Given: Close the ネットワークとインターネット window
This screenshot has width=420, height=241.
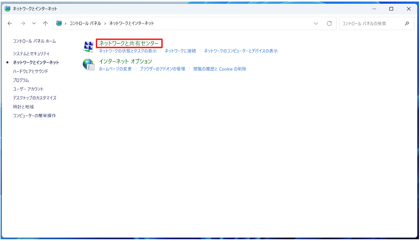Looking at the screenshot, I should click(x=409, y=9).
